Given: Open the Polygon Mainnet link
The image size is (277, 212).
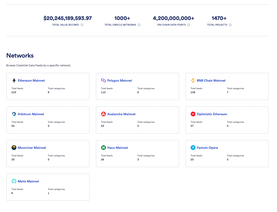Looking at the screenshot, I should 120,80.
